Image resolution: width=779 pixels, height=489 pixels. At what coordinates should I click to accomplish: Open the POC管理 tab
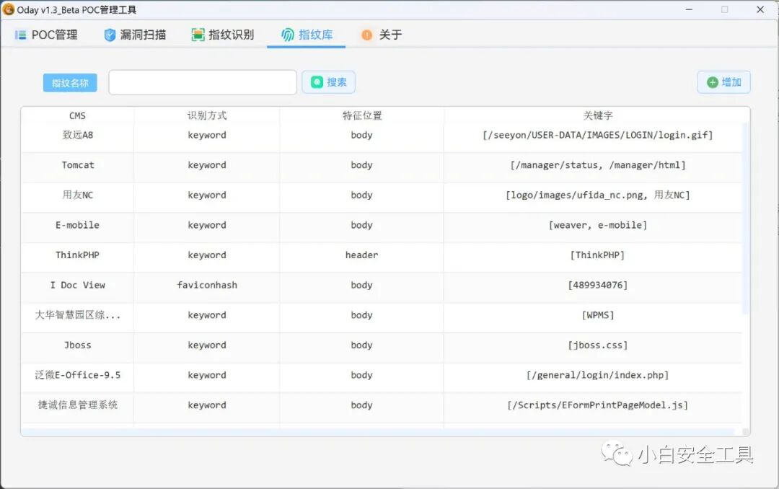tap(45, 35)
